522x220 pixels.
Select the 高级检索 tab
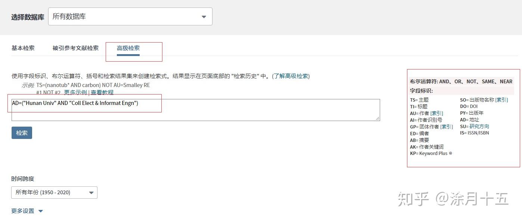(128, 48)
